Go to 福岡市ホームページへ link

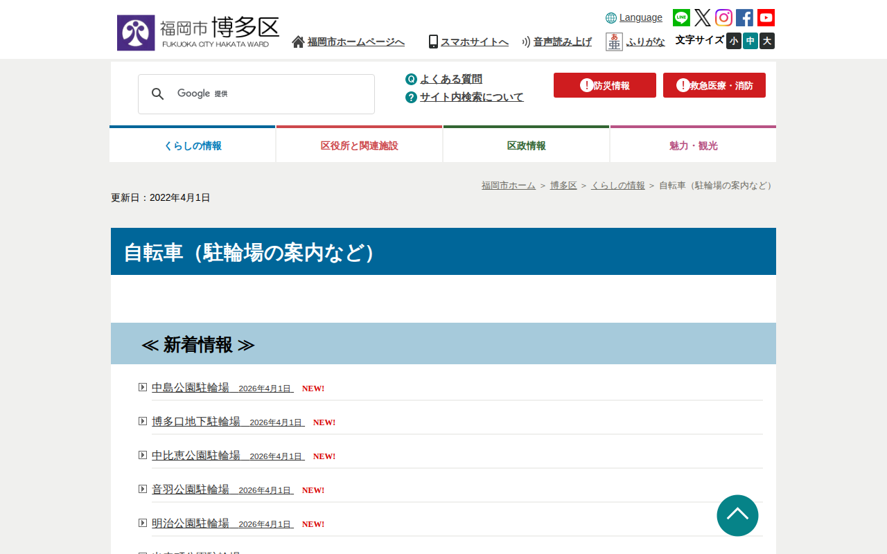[356, 42]
